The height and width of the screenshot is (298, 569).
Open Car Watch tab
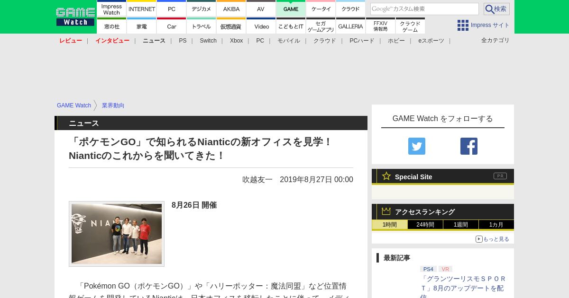172,26
